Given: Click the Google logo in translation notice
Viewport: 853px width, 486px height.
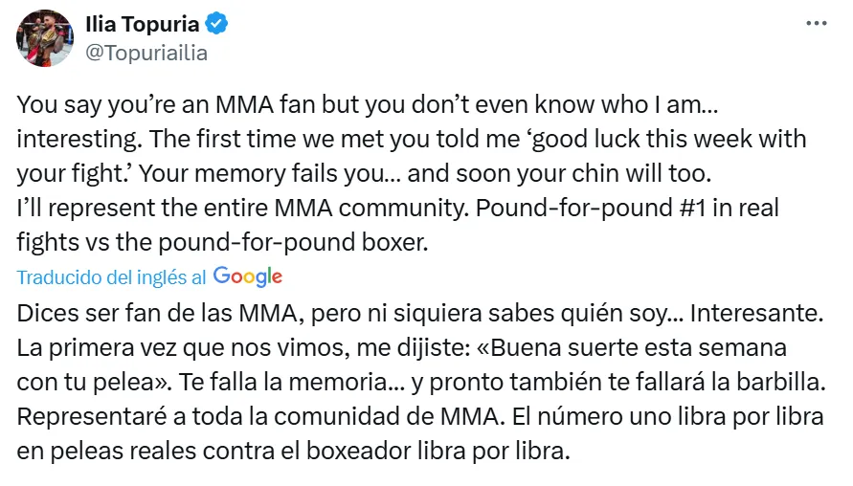Looking at the screenshot, I should tap(248, 276).
